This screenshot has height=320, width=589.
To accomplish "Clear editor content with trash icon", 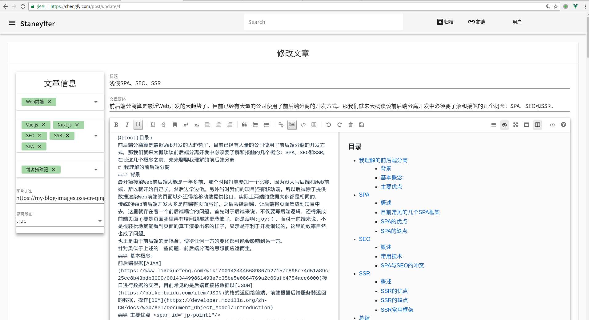I will [351, 125].
